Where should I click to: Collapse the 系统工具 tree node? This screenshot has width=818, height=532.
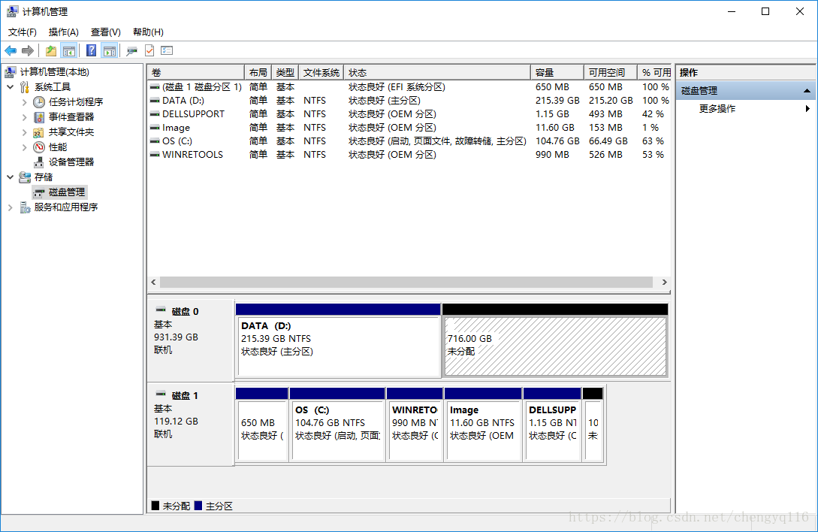coord(11,86)
